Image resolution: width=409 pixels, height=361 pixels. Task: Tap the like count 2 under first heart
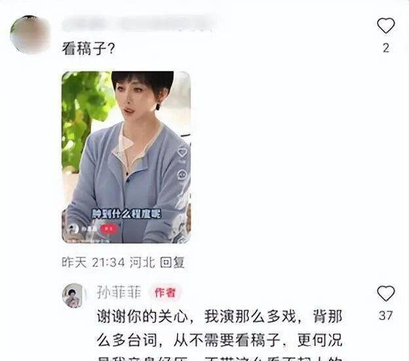click(x=386, y=48)
